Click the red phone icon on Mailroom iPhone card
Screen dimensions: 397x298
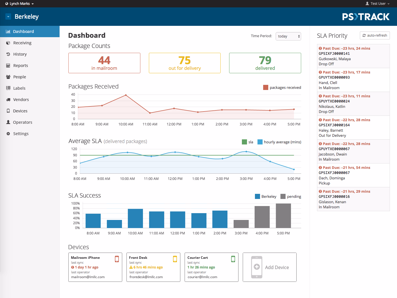tap(117, 259)
